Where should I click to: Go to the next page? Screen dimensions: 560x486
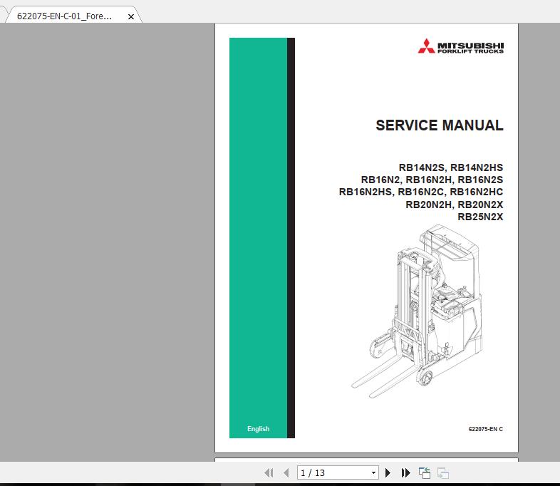388,472
